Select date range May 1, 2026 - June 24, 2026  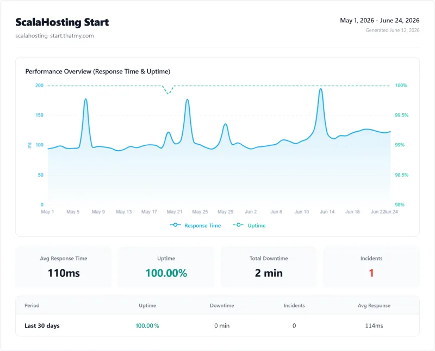[x=380, y=20]
